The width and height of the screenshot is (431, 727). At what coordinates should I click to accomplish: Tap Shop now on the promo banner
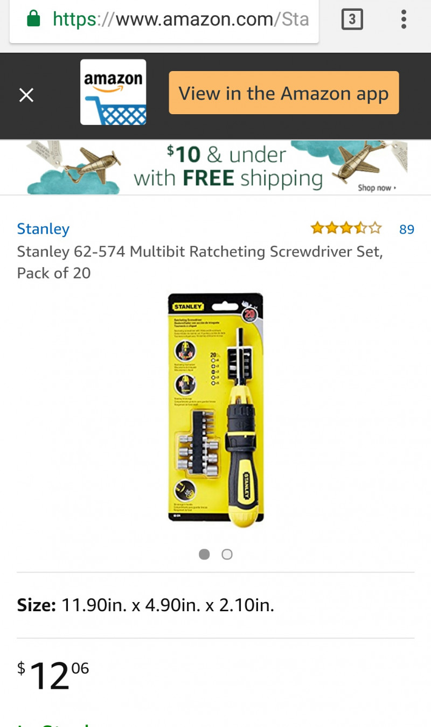377,188
